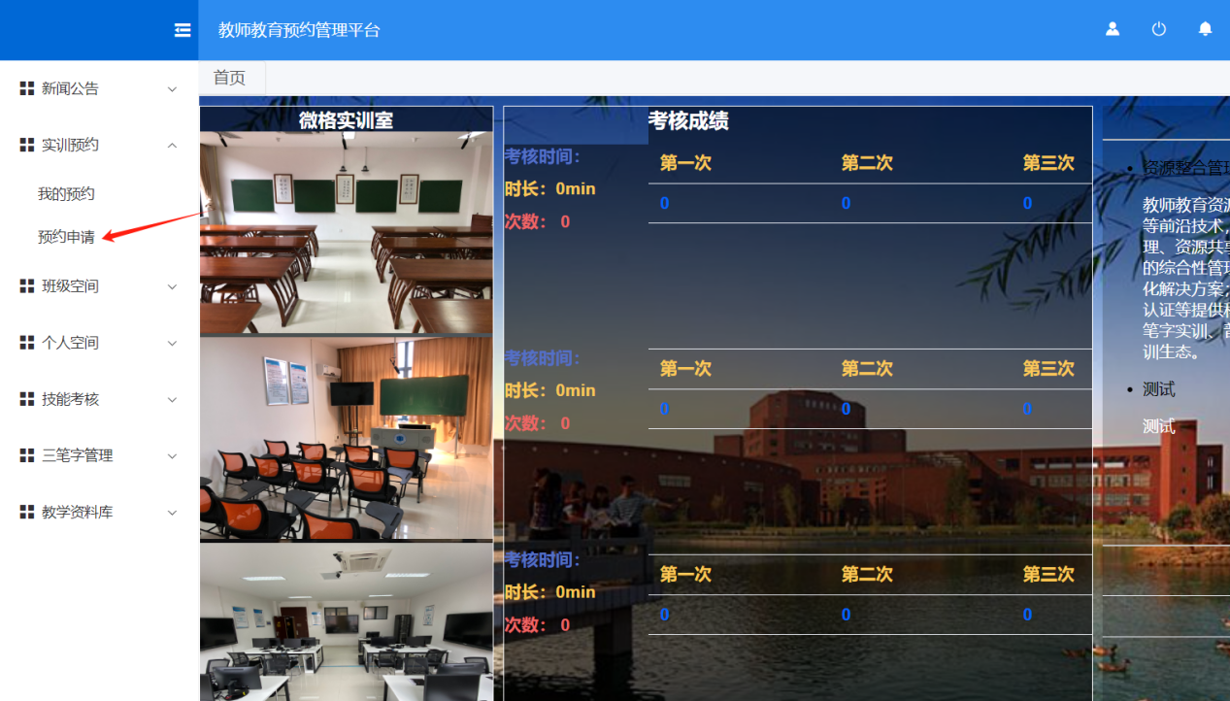Click the sidebar collapse hamburger icon
Image resolution: width=1230 pixels, height=701 pixels.
pyautogui.click(x=183, y=30)
